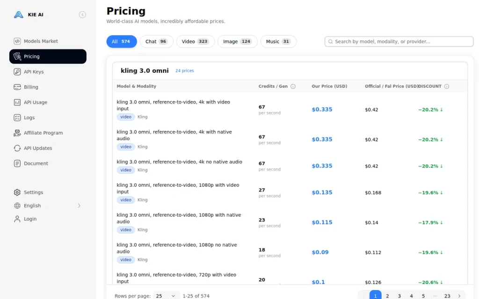Click the 1-25 of 574 row count

[x=196, y=296]
